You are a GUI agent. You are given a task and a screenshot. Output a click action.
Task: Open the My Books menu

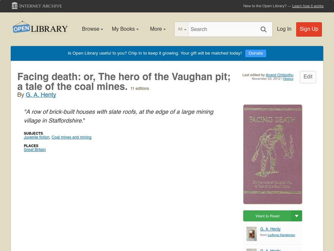(x=125, y=29)
